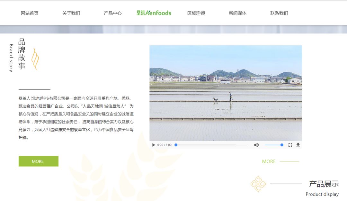The height and width of the screenshot is (201, 347).
Task: Click the green MORE button
Action: click(x=39, y=161)
